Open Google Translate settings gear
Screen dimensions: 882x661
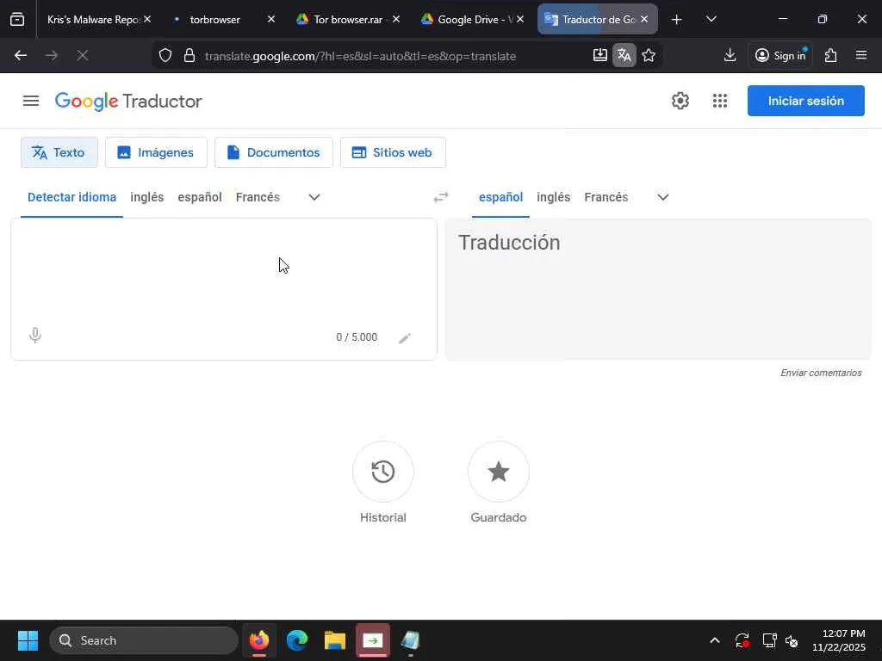click(680, 102)
